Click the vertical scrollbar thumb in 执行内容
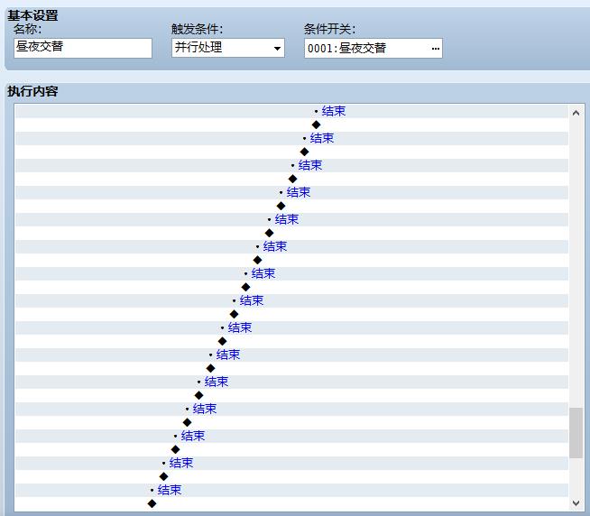 click(576, 433)
